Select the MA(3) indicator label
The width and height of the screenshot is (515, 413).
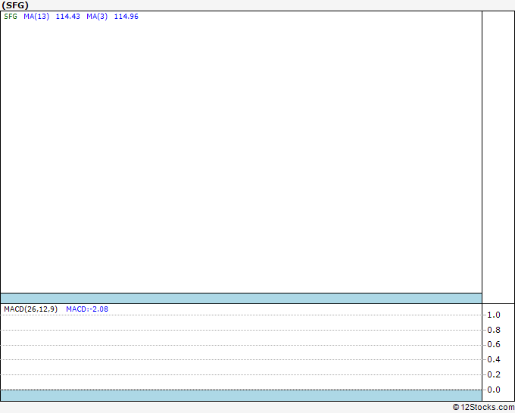(x=97, y=17)
